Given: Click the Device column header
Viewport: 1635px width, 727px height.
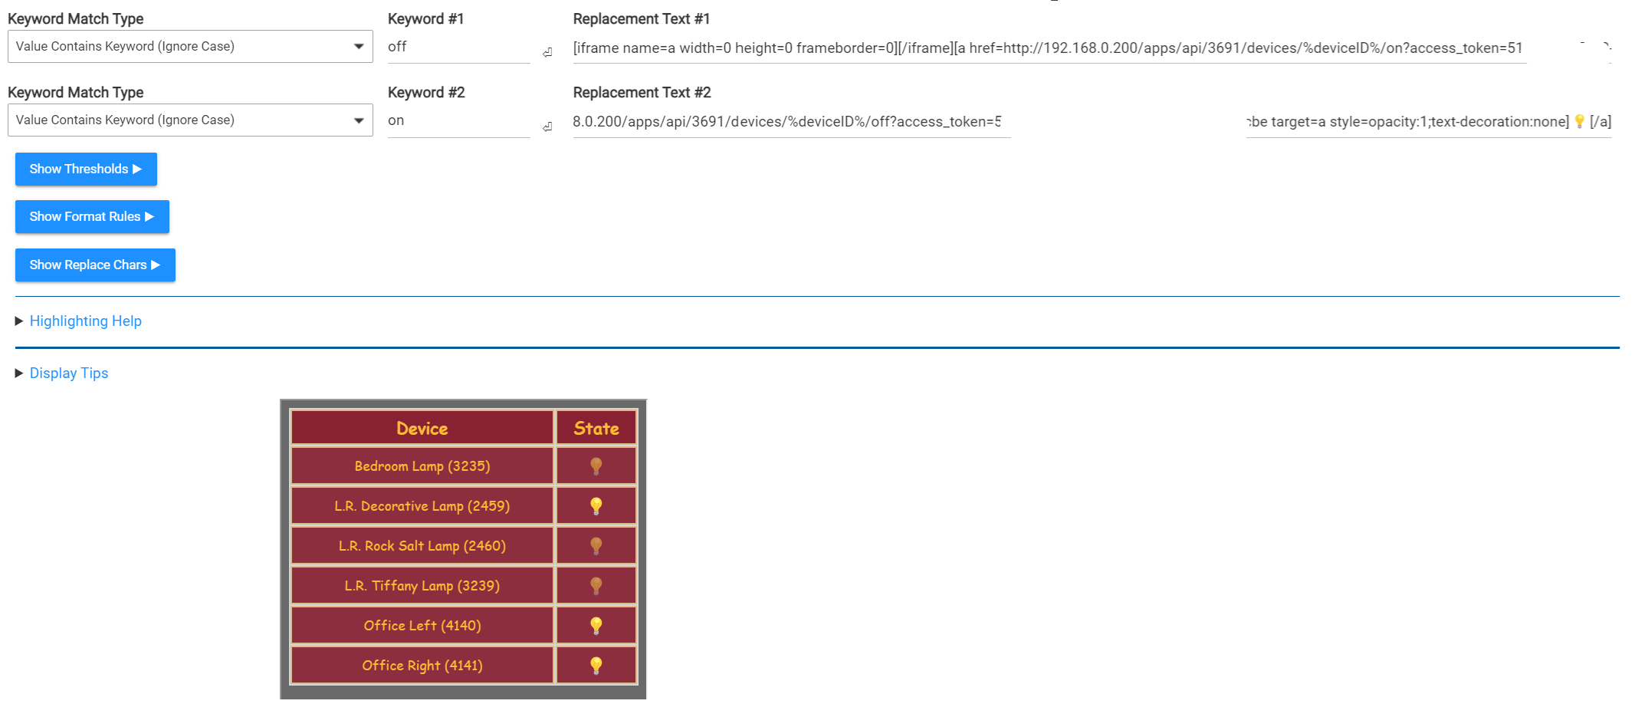Looking at the screenshot, I should [x=422, y=428].
